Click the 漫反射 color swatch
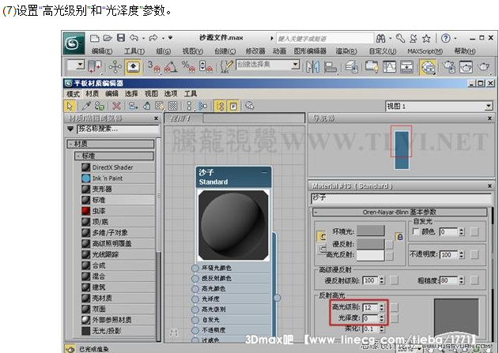This screenshot has width=499, height=353. coord(369,245)
